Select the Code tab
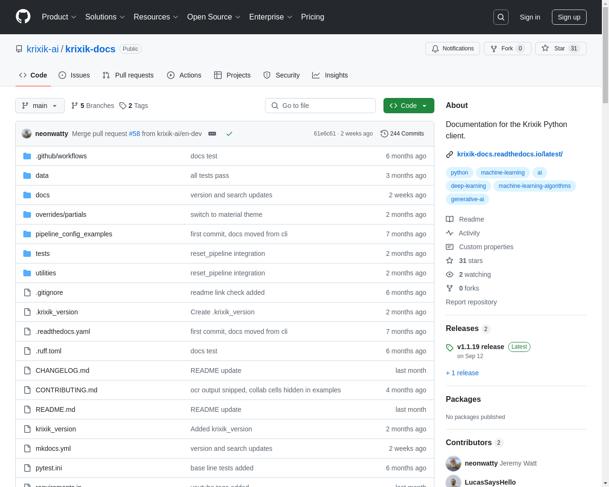The image size is (609, 487). pos(33,75)
